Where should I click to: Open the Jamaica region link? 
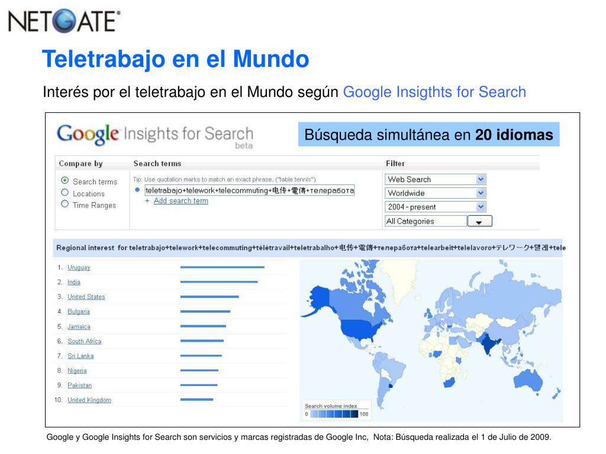pyautogui.click(x=79, y=326)
